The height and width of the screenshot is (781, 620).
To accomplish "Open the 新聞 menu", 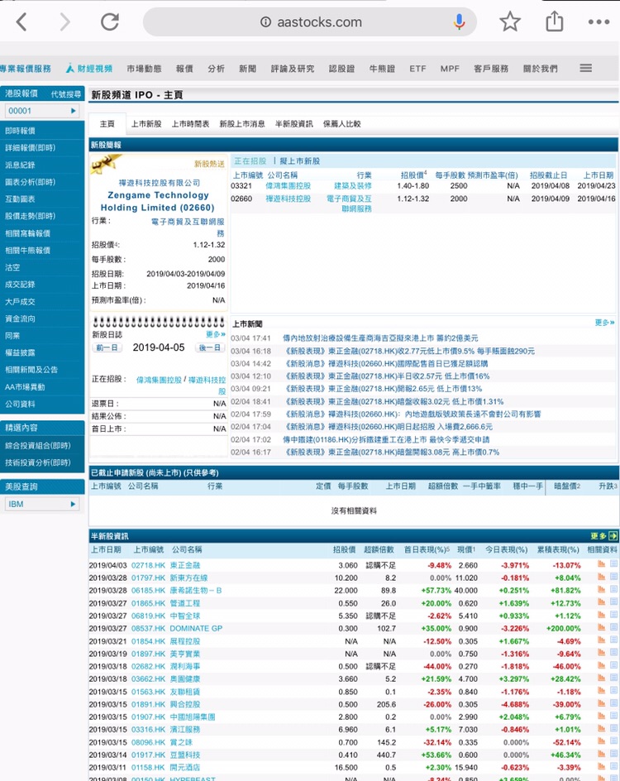I will [x=247, y=69].
